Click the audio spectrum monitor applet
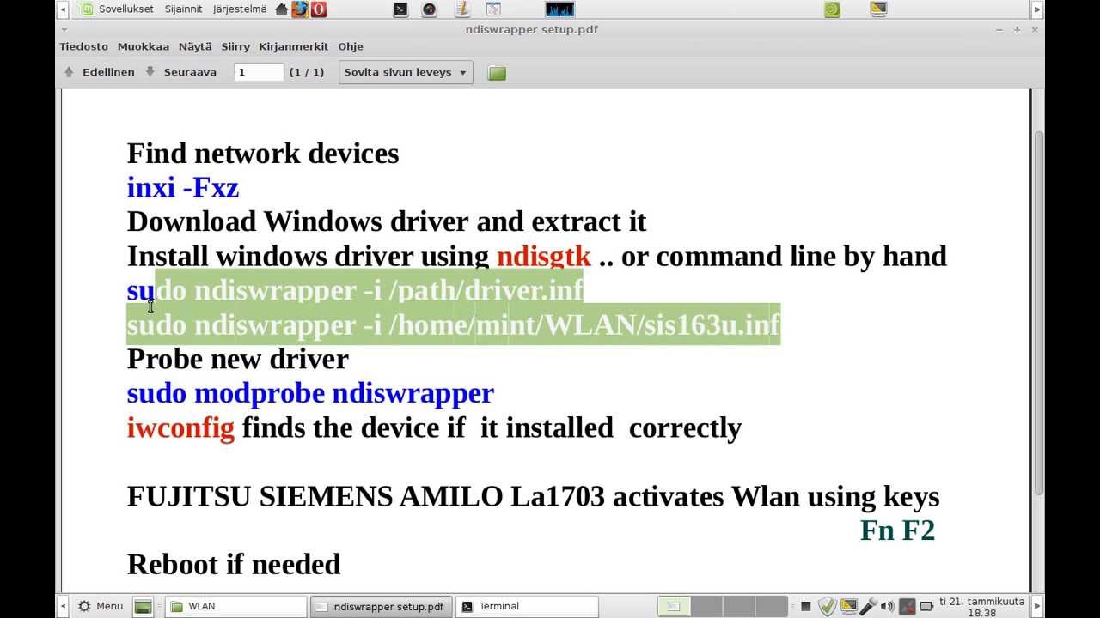Screen dimensions: 1100x618 (x=559, y=9)
